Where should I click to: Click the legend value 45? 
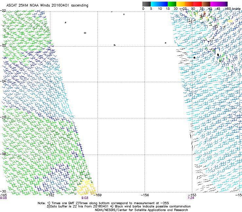click(218, 9)
